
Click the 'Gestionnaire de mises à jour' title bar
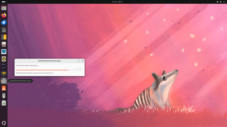pos(49,61)
